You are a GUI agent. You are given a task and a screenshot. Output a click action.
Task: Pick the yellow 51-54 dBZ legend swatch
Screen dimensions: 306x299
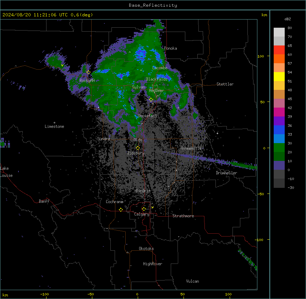[x=279, y=76]
